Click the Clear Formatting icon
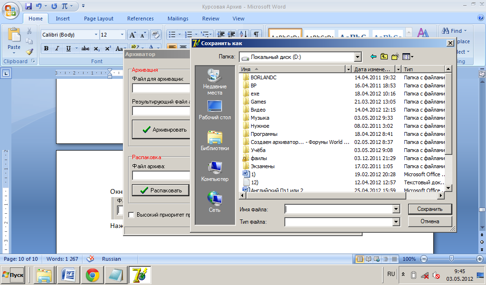Image resolution: width=486 pixels, height=285 pixels. pyautogui.click(x=155, y=35)
